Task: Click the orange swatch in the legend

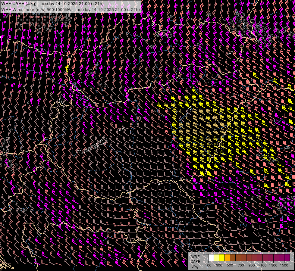Action: 227,258
